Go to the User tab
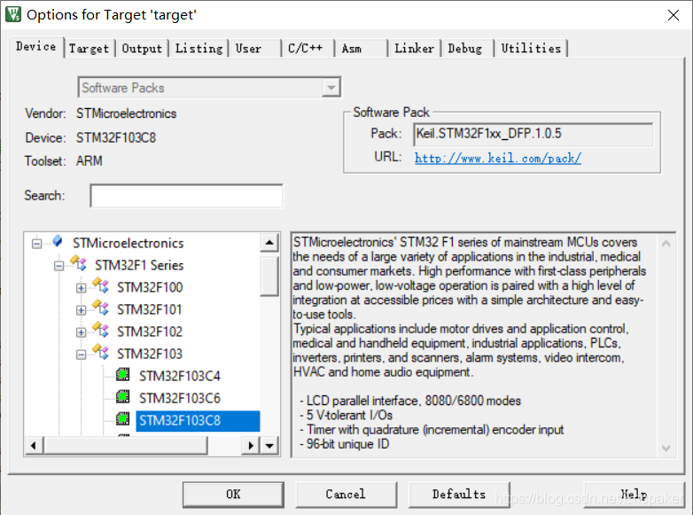Viewport: 693px width, 515px height. coord(255,48)
